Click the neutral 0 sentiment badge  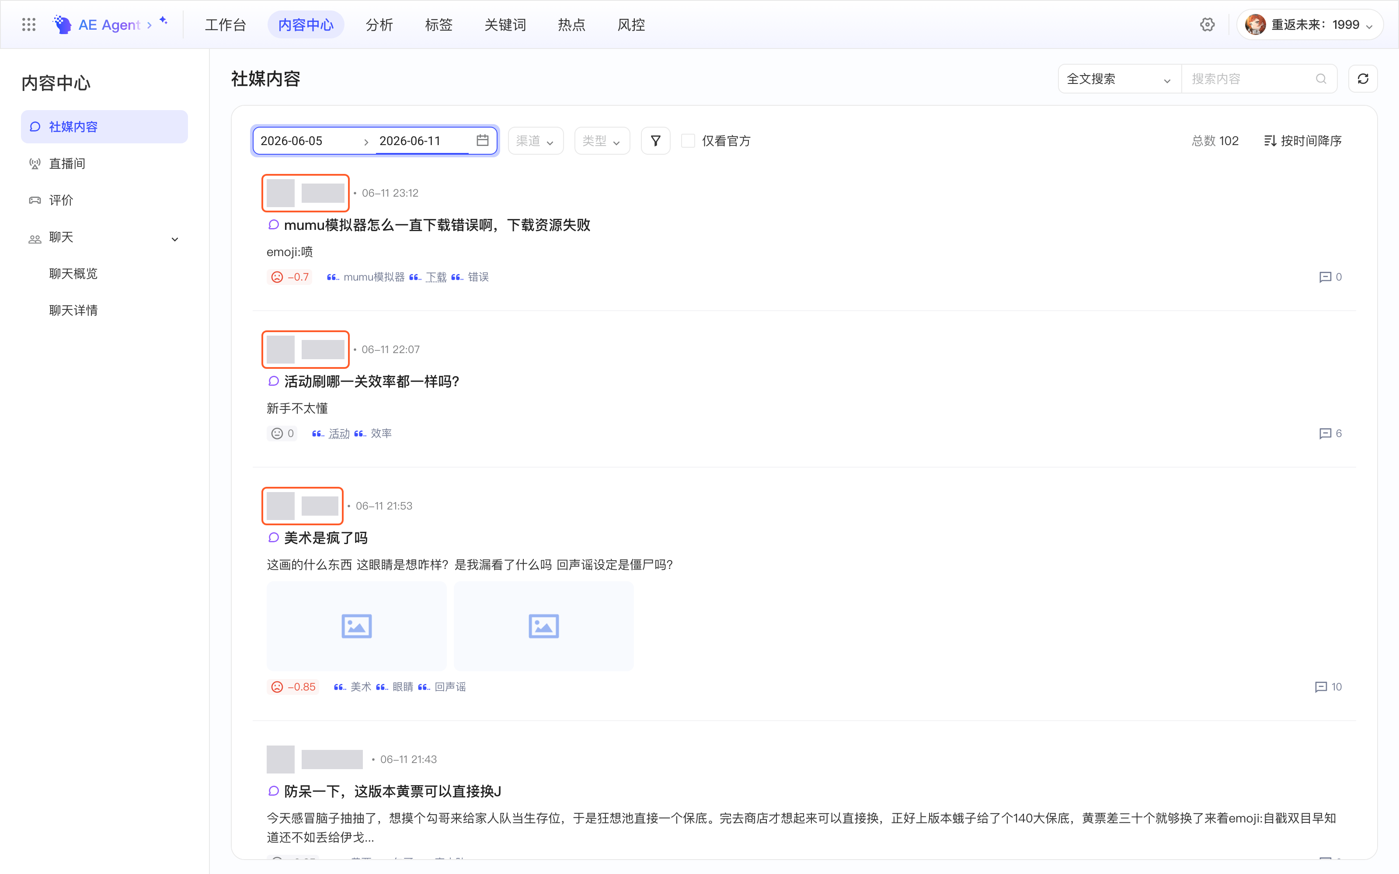(282, 434)
